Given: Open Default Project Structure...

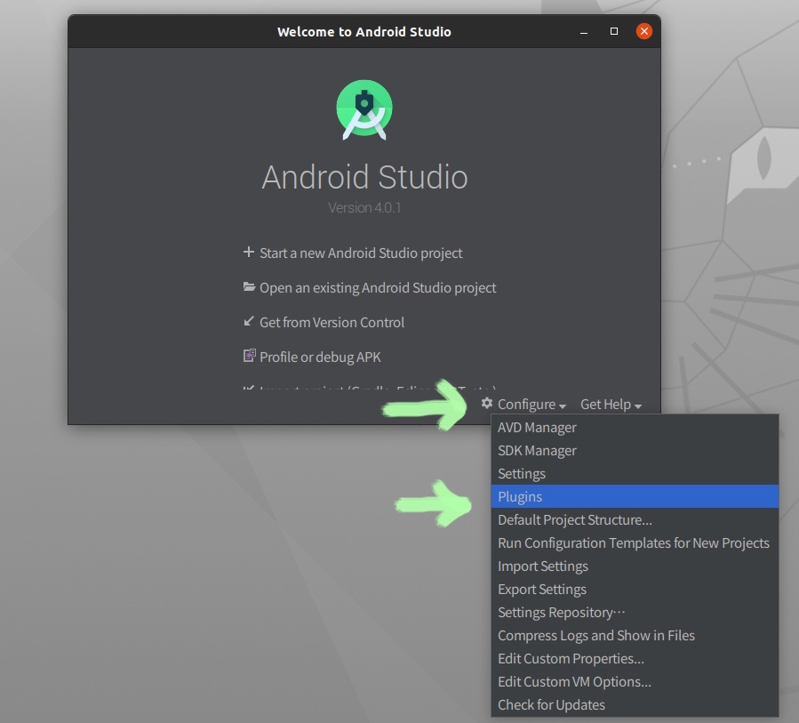Looking at the screenshot, I should pyautogui.click(x=635, y=519).
